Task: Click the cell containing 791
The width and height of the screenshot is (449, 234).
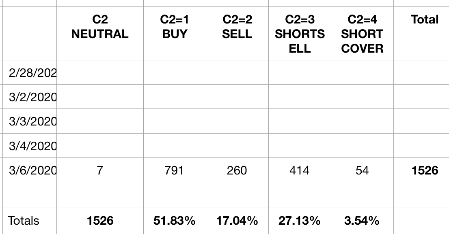Action: [x=175, y=170]
